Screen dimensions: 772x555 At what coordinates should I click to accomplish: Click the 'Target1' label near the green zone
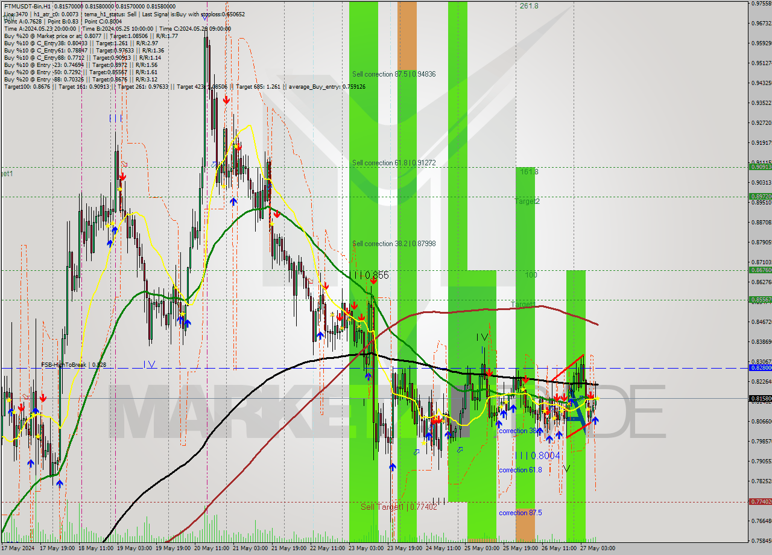click(523, 304)
